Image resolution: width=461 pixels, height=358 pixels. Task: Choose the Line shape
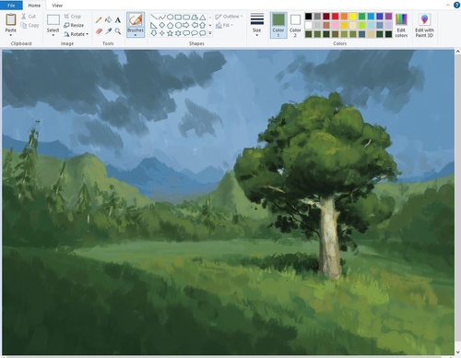click(154, 17)
